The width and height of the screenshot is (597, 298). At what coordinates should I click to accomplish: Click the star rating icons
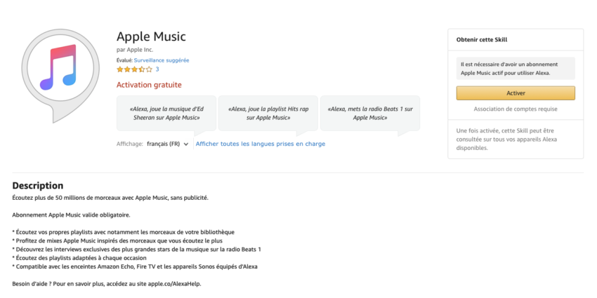pos(134,69)
